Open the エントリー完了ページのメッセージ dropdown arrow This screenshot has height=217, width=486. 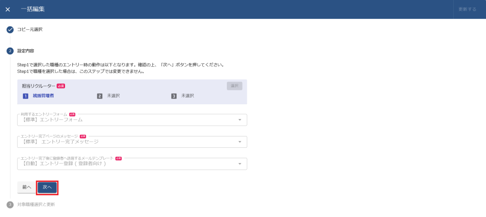[x=240, y=142]
